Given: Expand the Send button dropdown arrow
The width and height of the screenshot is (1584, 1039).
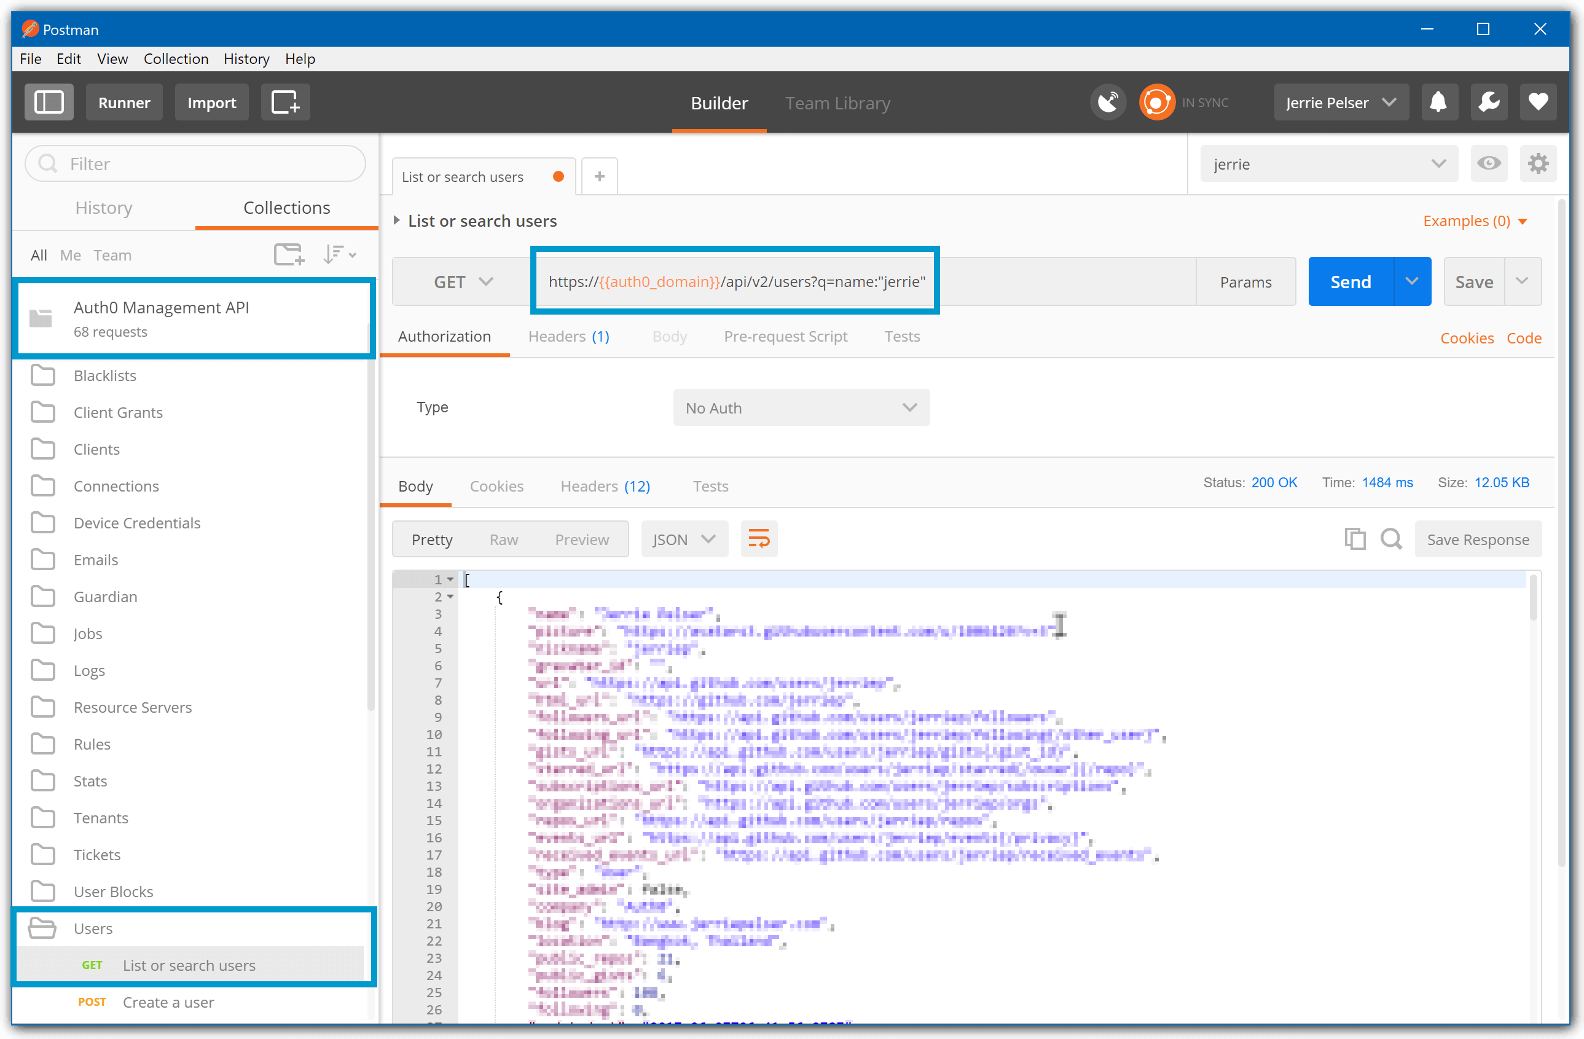Looking at the screenshot, I should coord(1413,281).
